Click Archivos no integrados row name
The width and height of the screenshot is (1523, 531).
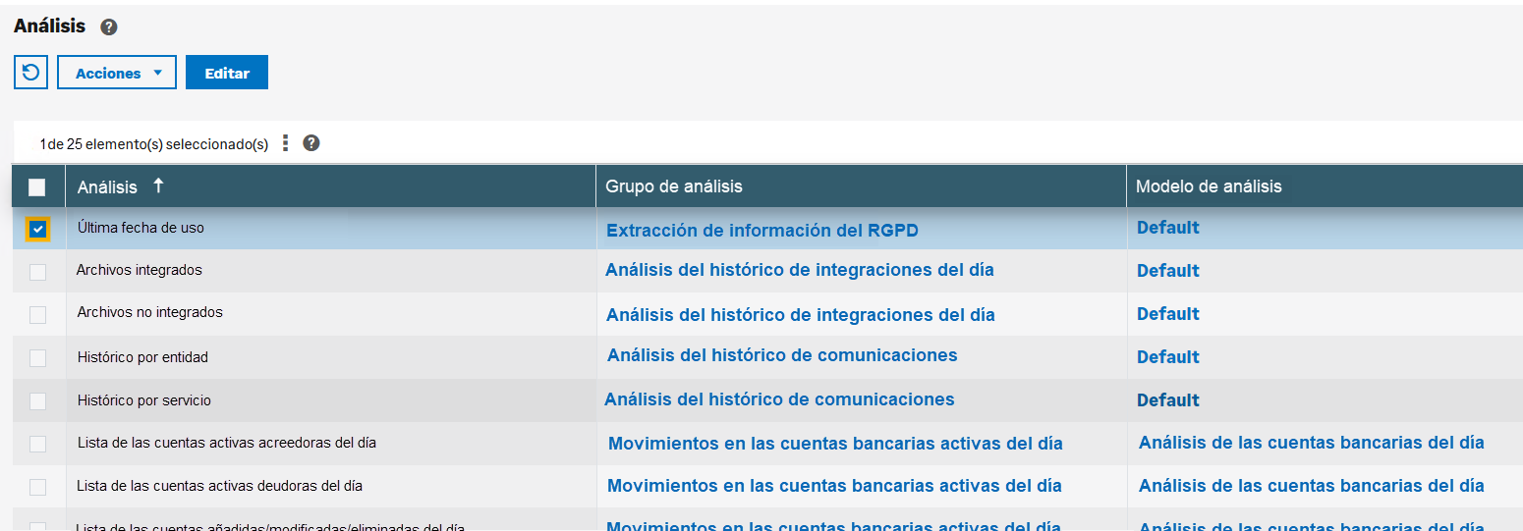click(149, 312)
